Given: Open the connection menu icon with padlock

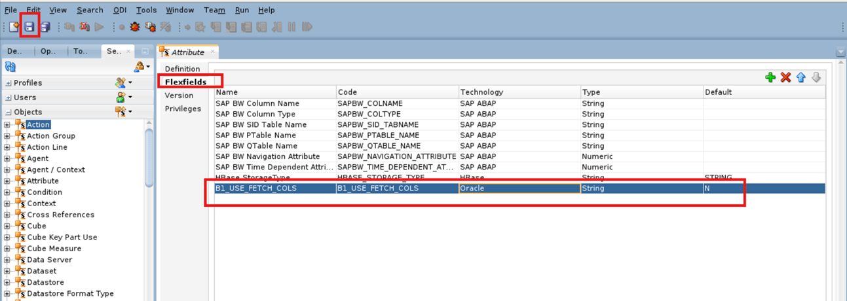Looking at the screenshot, I should 141,67.
